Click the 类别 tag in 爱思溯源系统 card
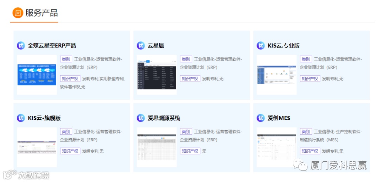Viewport: 379px width, 182px height. point(186,132)
